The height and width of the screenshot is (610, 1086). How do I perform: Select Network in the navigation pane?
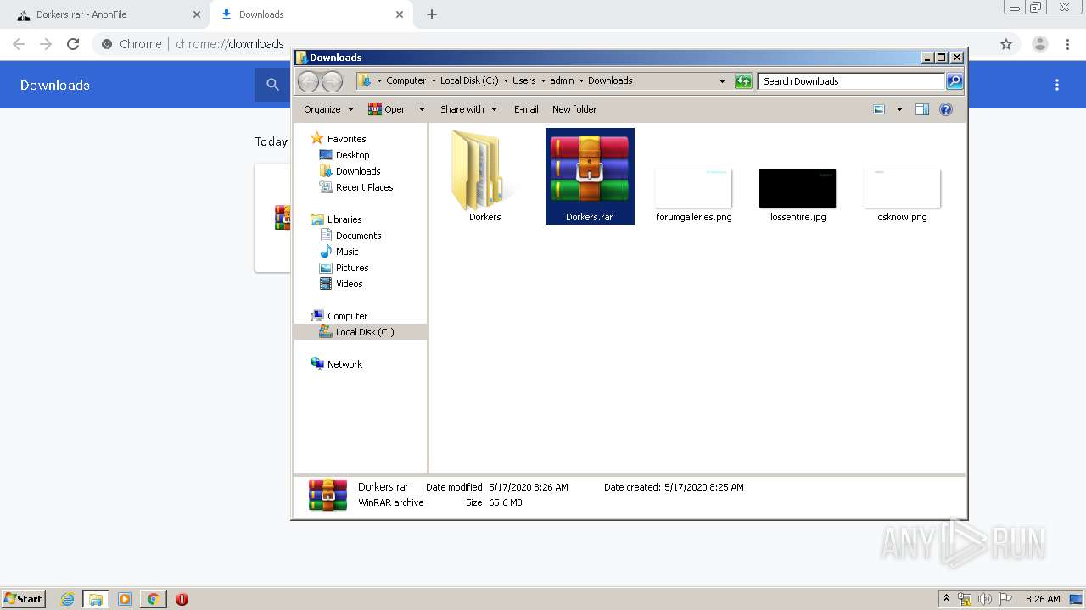(x=337, y=364)
